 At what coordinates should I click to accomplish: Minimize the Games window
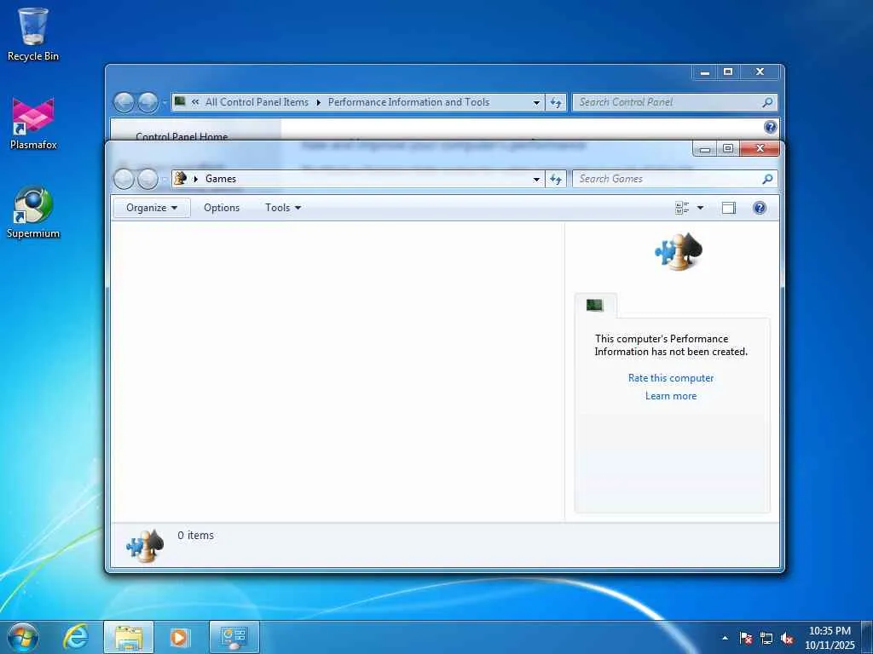tap(705, 148)
